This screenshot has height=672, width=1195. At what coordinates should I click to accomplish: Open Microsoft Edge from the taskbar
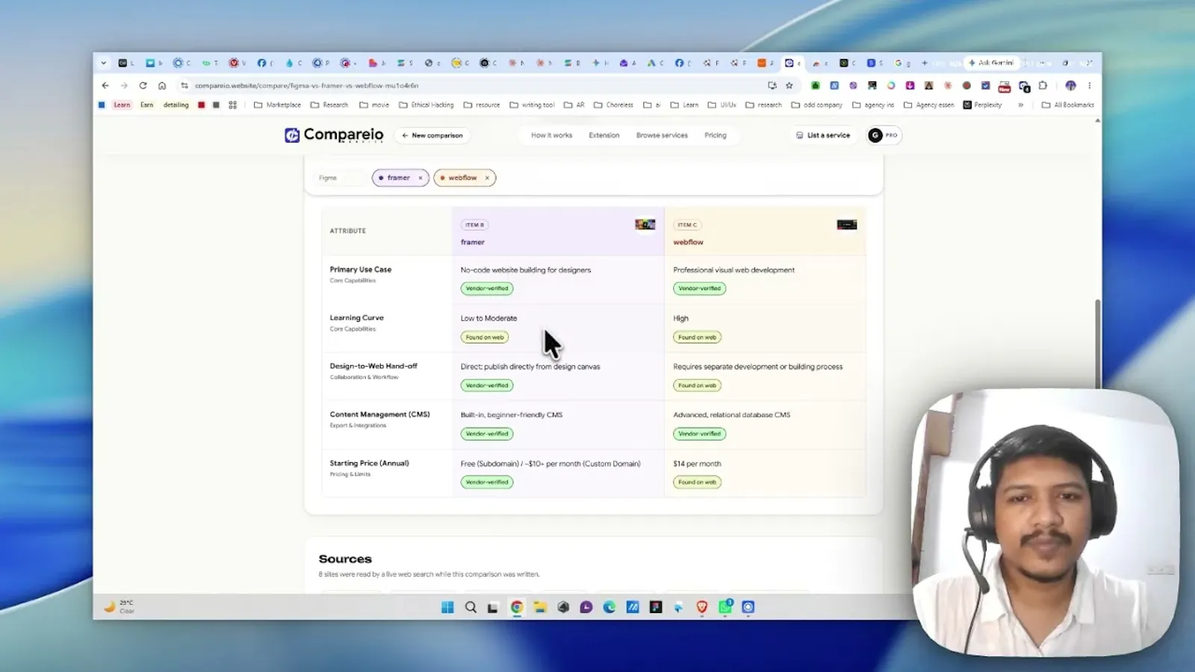pos(609,607)
